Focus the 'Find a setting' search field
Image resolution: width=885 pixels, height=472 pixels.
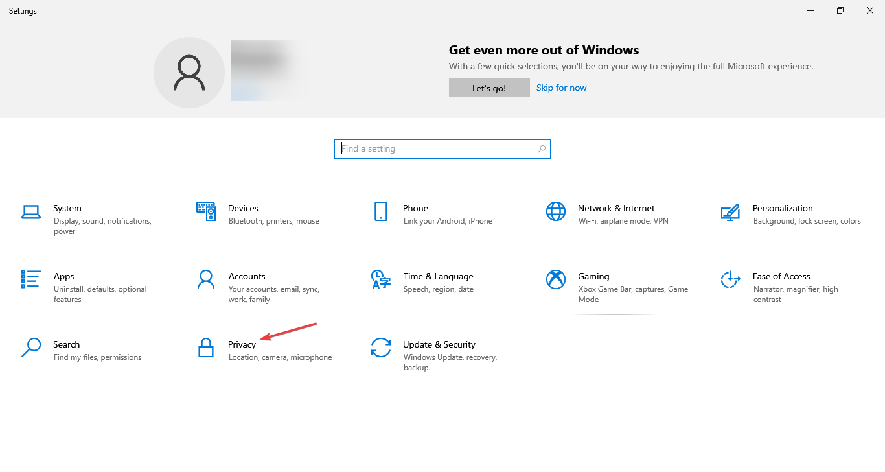coord(442,149)
